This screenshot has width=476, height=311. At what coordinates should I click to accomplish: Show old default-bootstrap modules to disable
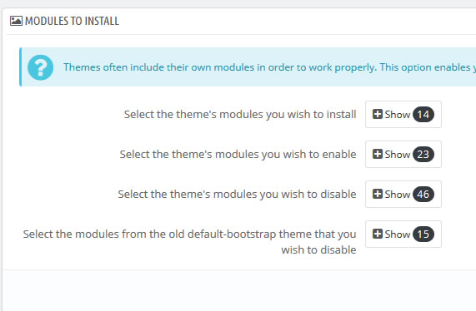coord(403,234)
